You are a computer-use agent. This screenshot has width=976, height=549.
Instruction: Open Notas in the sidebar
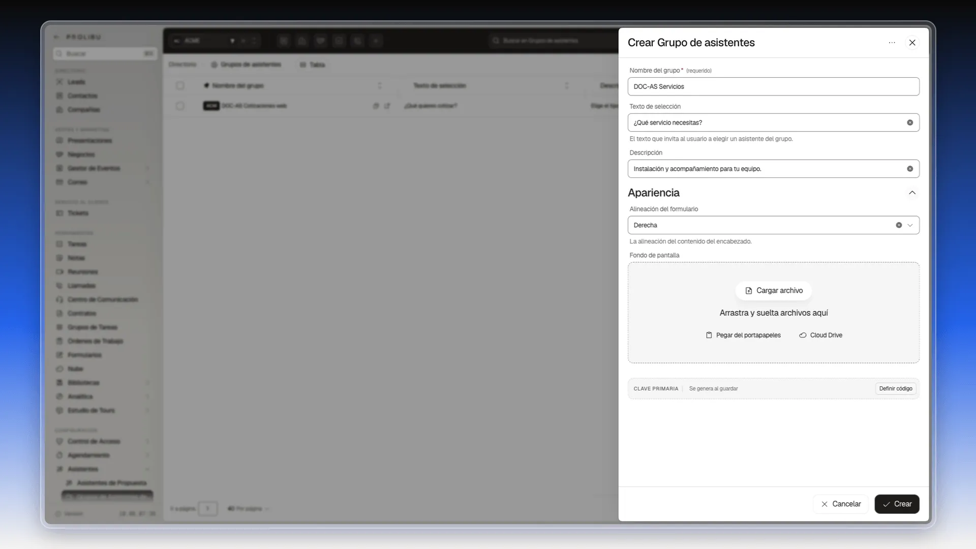click(x=76, y=258)
